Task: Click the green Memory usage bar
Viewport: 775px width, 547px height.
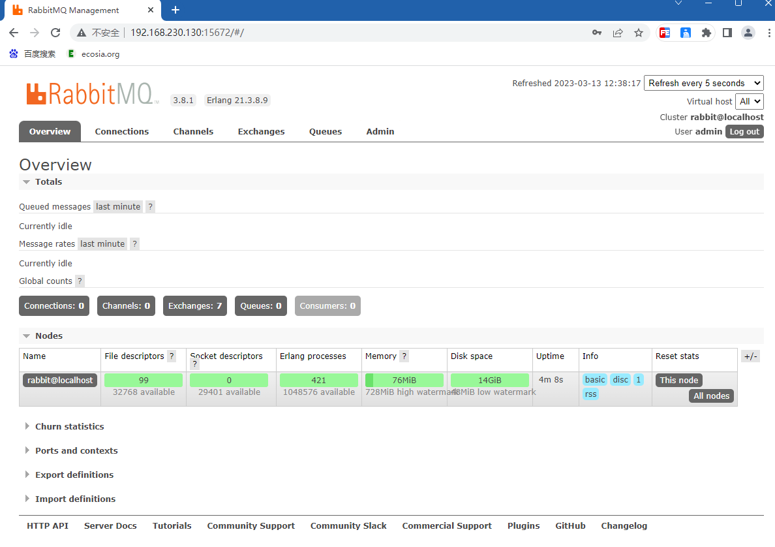Action: click(404, 379)
